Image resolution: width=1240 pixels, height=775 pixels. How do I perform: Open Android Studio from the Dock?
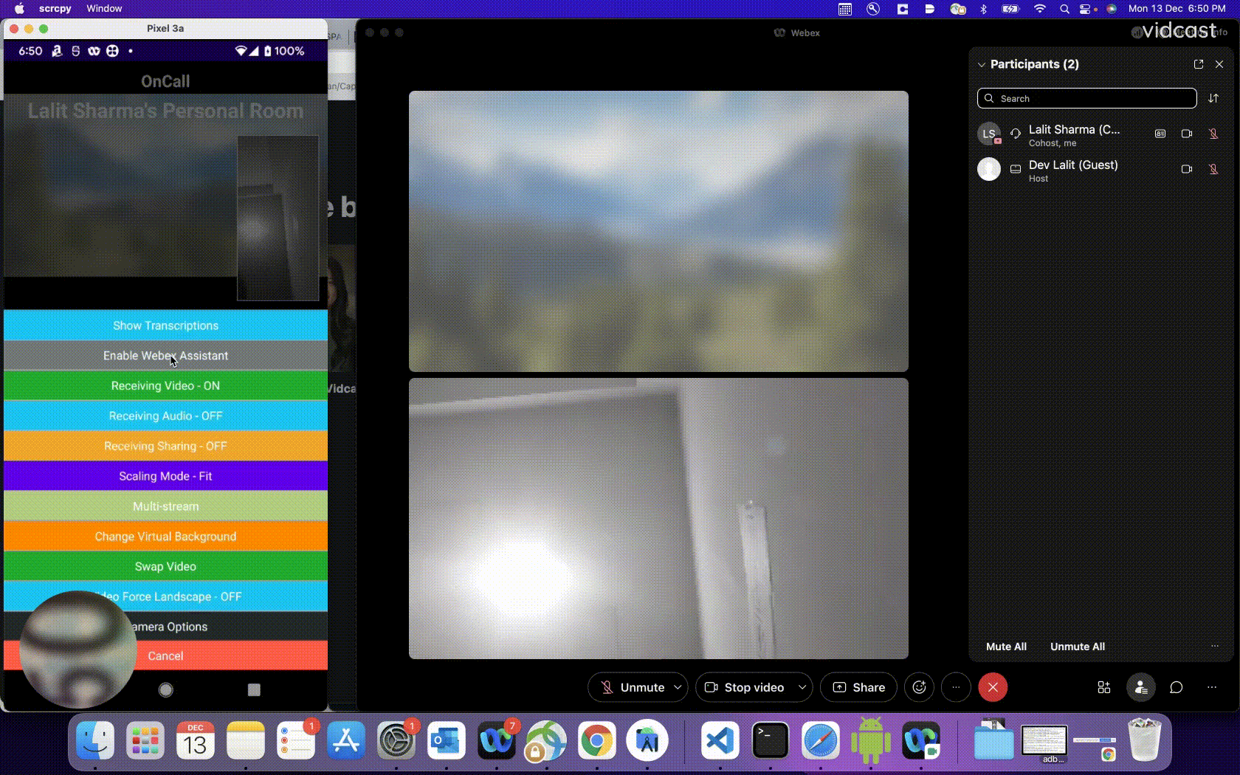[647, 740]
